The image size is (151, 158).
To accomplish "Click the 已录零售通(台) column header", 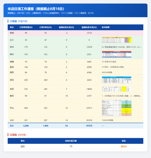I will (x=26, y=27).
